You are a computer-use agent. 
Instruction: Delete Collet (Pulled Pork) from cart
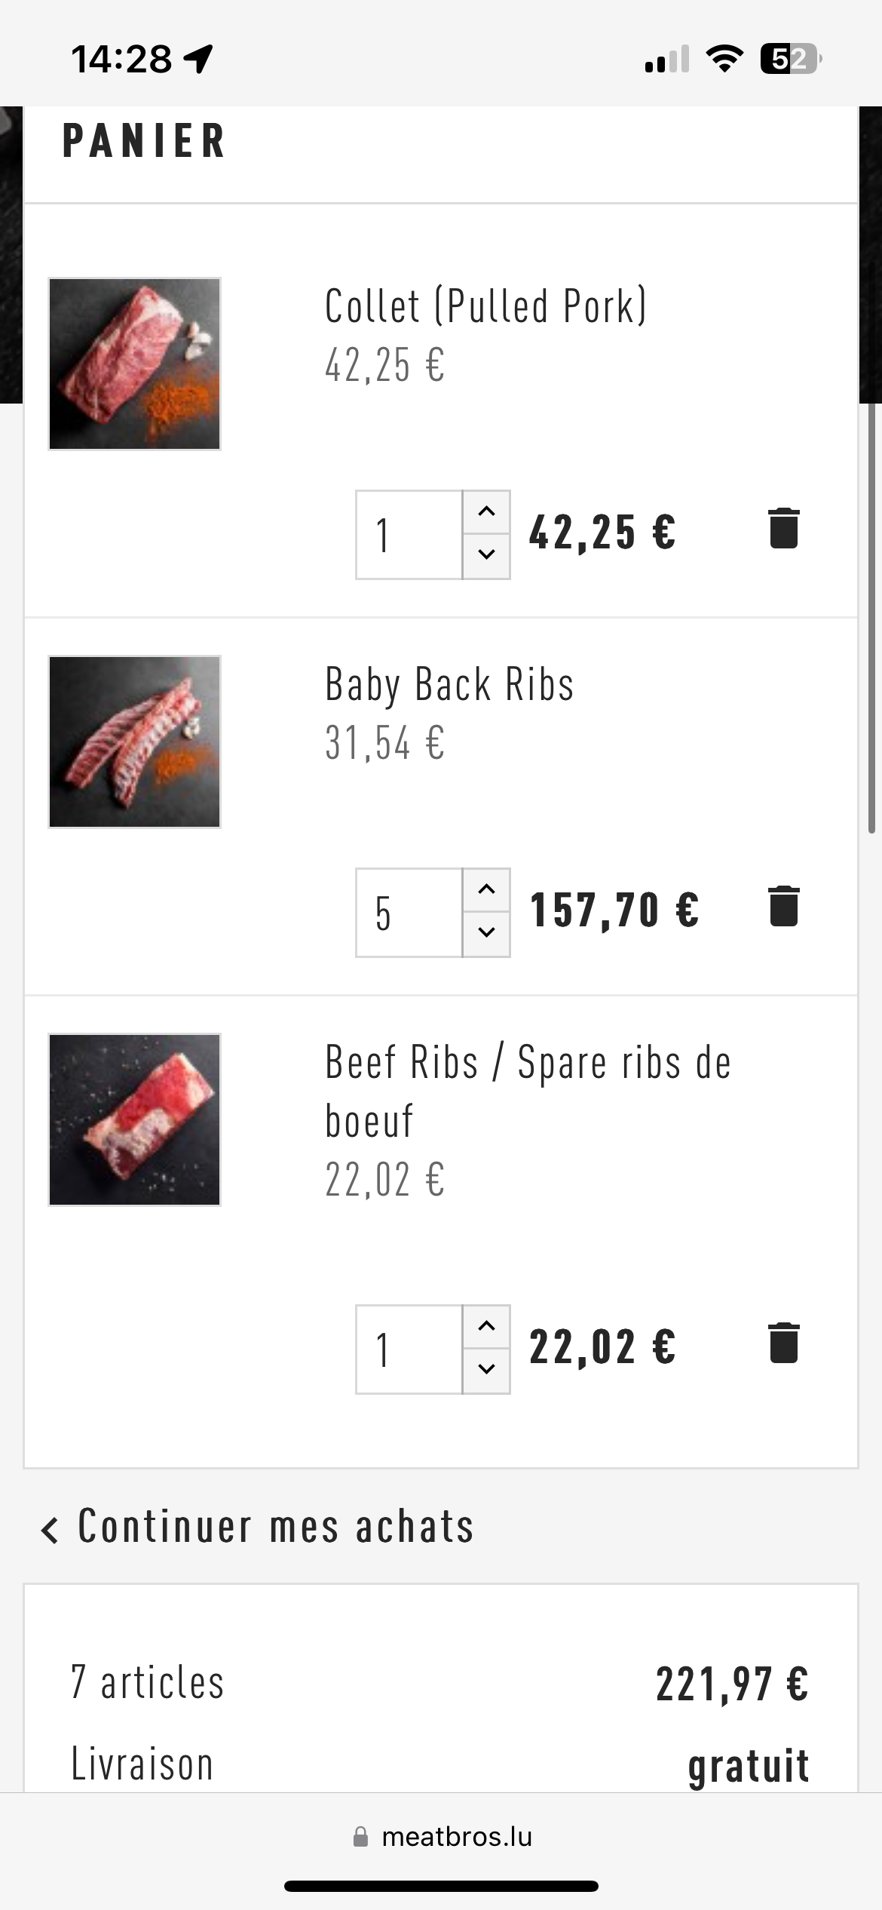click(783, 529)
